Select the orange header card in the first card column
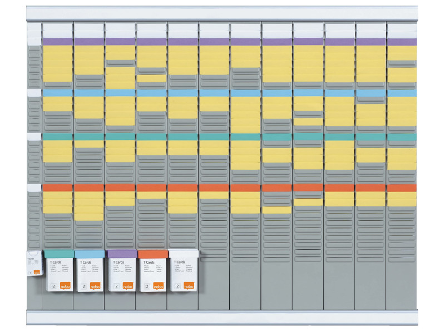The width and height of the screenshot is (445, 333). pyautogui.click(x=58, y=188)
